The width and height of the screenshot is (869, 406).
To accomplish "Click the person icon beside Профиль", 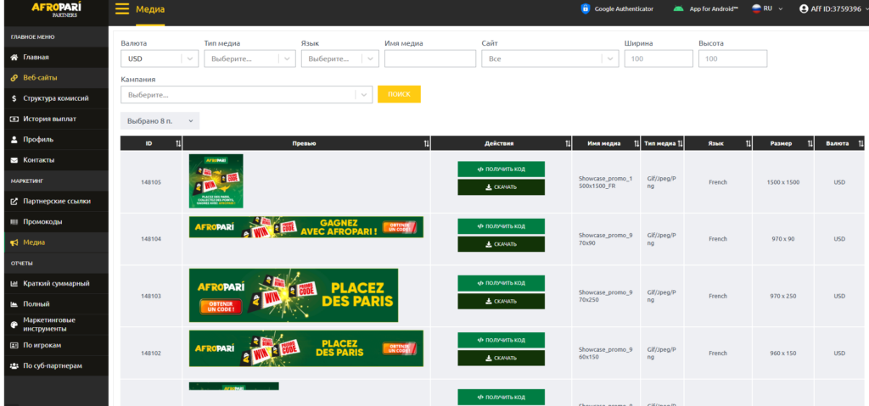I will pyautogui.click(x=14, y=140).
